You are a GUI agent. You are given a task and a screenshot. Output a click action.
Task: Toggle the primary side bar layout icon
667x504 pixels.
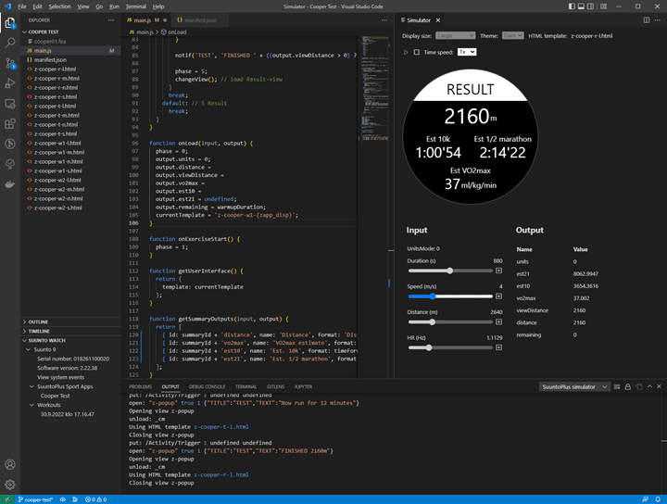tap(572, 6)
